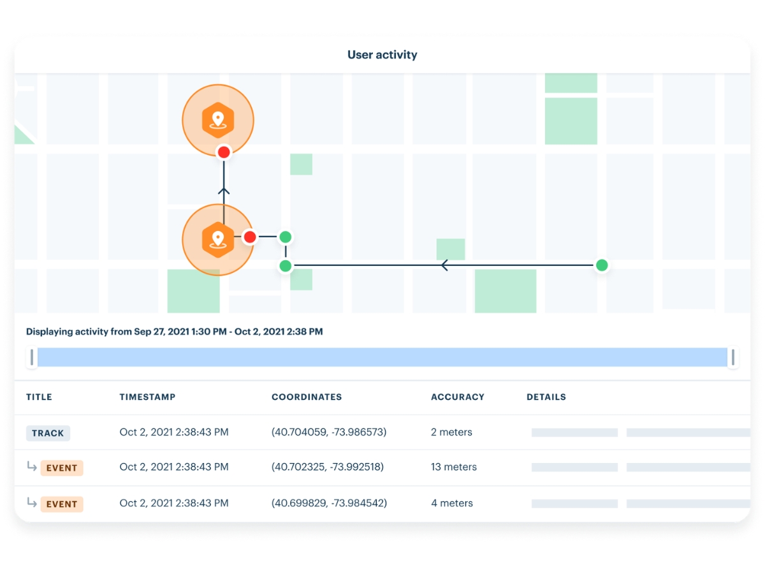The width and height of the screenshot is (765, 574).
Task: Click the upward direction arrow on route
Action: 224,191
